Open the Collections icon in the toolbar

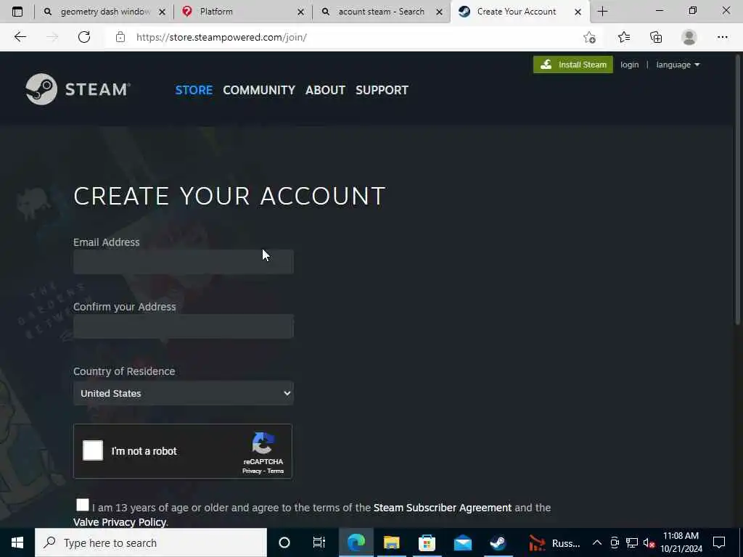(x=656, y=37)
